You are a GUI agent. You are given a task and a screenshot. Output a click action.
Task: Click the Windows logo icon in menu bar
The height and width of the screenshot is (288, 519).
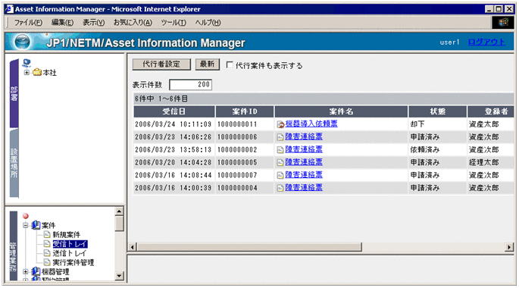(x=503, y=22)
